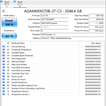106x106 pixels.
Task: Click the Firmware field showing 3.2.F.74
Action: 55,16
